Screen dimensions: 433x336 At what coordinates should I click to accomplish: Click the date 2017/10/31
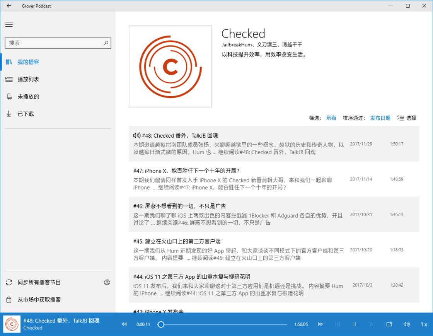(x=361, y=215)
